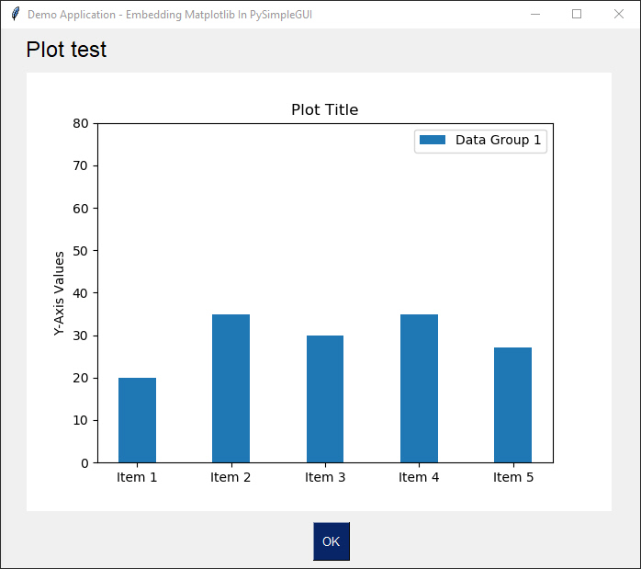Screen dimensions: 641x569
Task: Click the OK button
Action: point(332,541)
